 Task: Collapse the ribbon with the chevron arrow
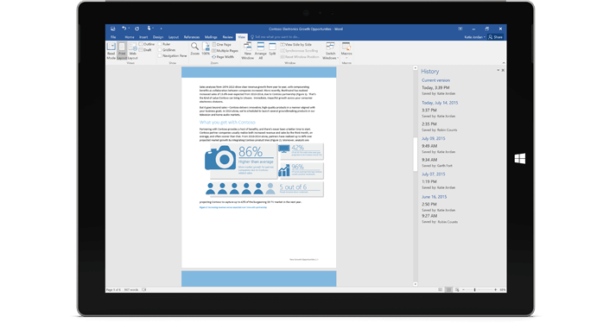(x=503, y=63)
